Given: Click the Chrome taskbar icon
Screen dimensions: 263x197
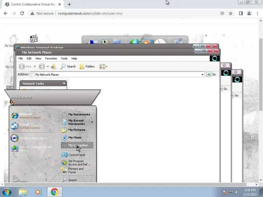Looking at the screenshot, I should point(54,192).
